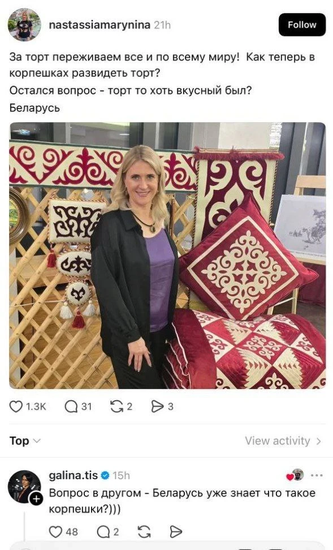Open galina.tis profile username

click(x=73, y=475)
